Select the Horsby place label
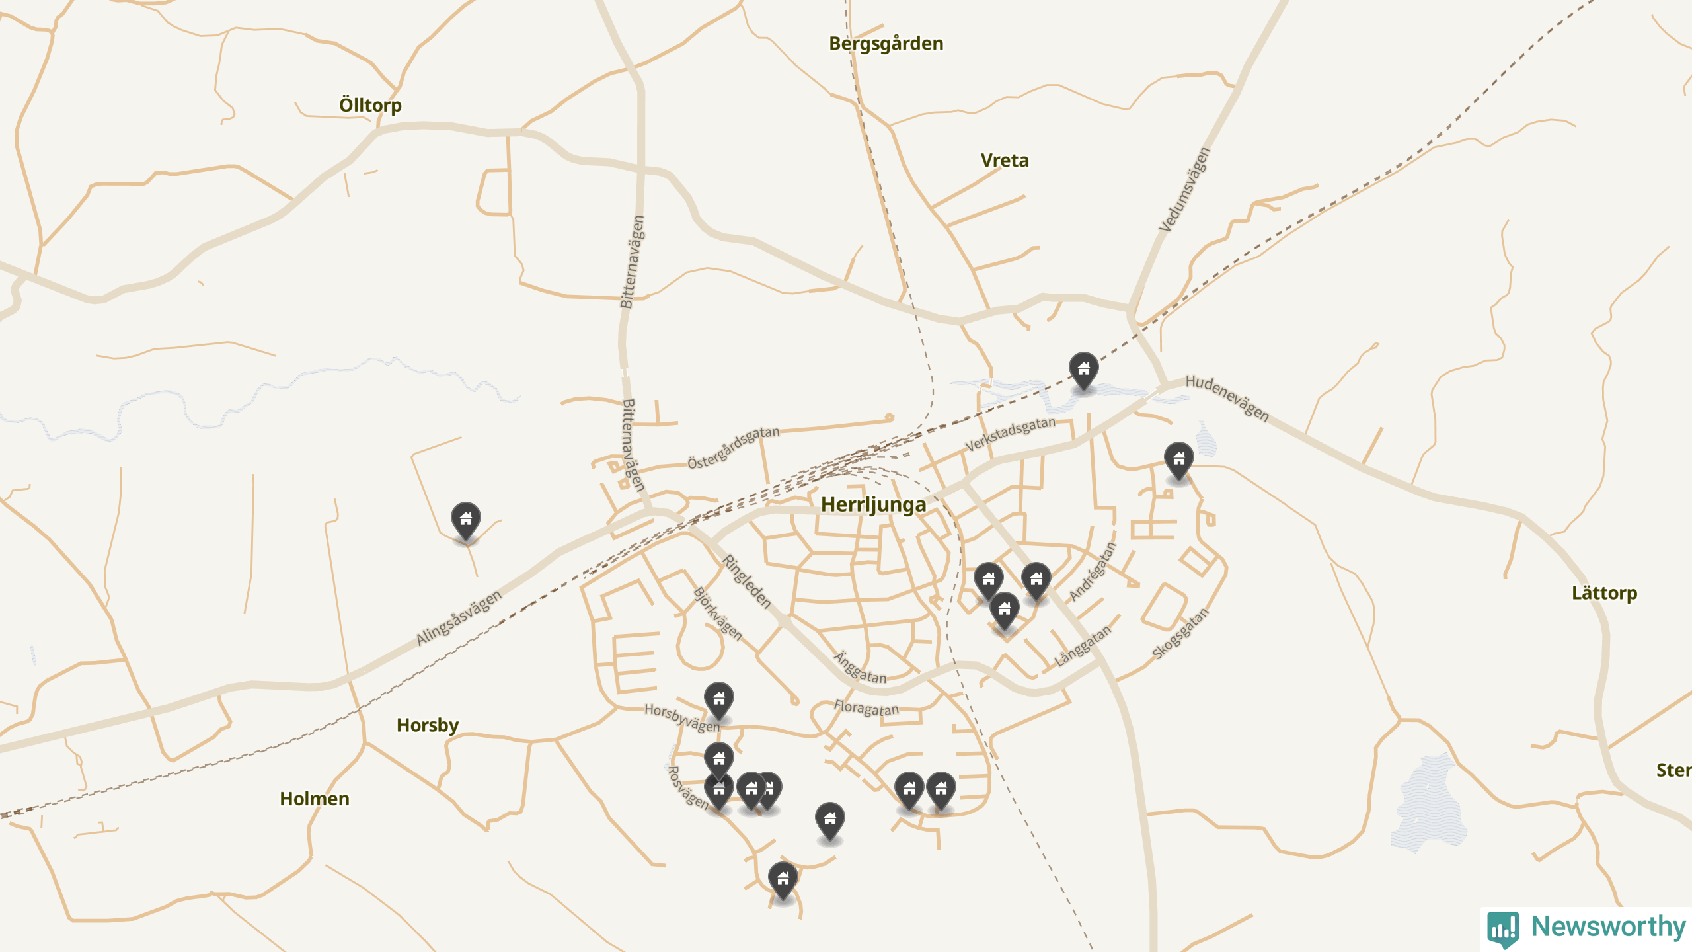The height and width of the screenshot is (952, 1692). pos(427,725)
